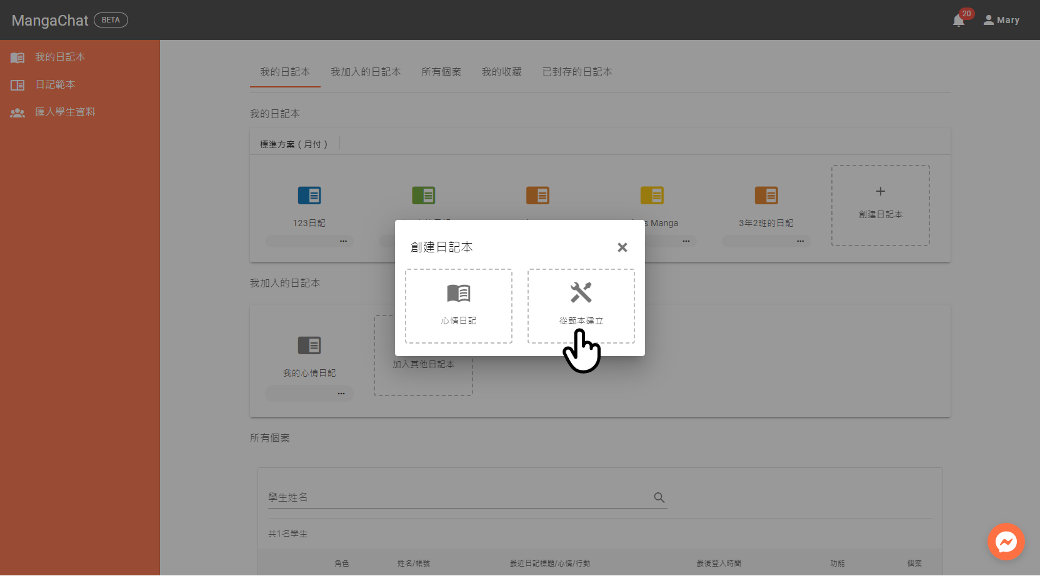Choose 從範本建立 option
This screenshot has height=576, width=1040.
coord(581,305)
